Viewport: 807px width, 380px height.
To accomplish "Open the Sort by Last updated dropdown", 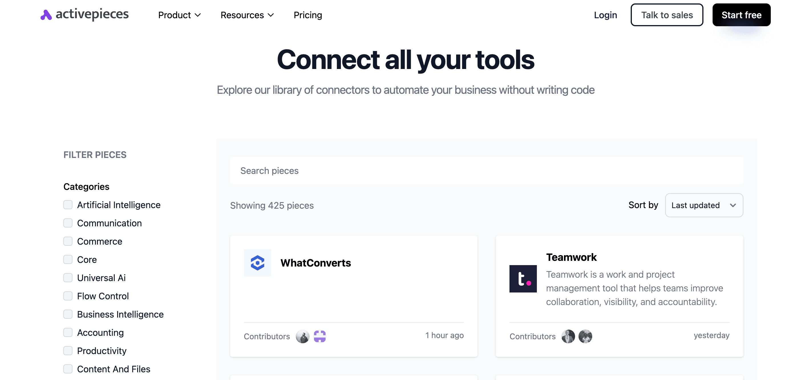I will (x=704, y=205).
